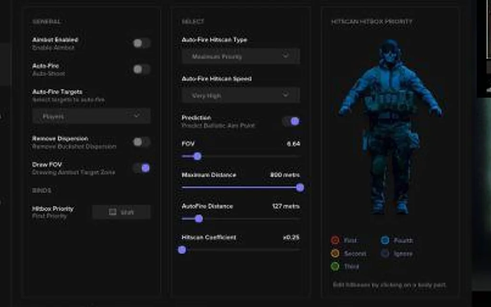Toggle the Auto-Fire switch
This screenshot has height=307, width=491.
[x=141, y=69]
